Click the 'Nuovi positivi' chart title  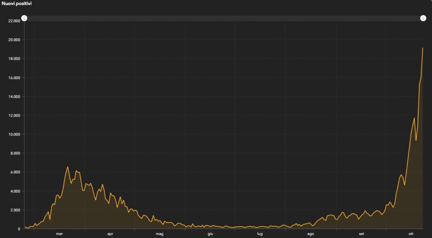16,3
